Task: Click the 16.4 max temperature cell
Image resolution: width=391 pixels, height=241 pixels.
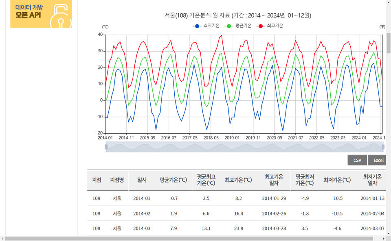Action: click(x=239, y=214)
